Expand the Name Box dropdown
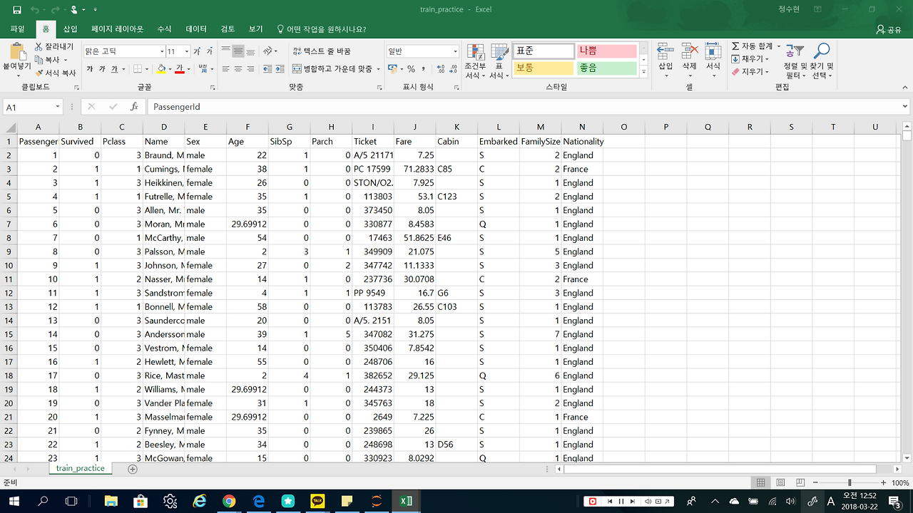Viewport: 913px width, 513px height. [58, 107]
